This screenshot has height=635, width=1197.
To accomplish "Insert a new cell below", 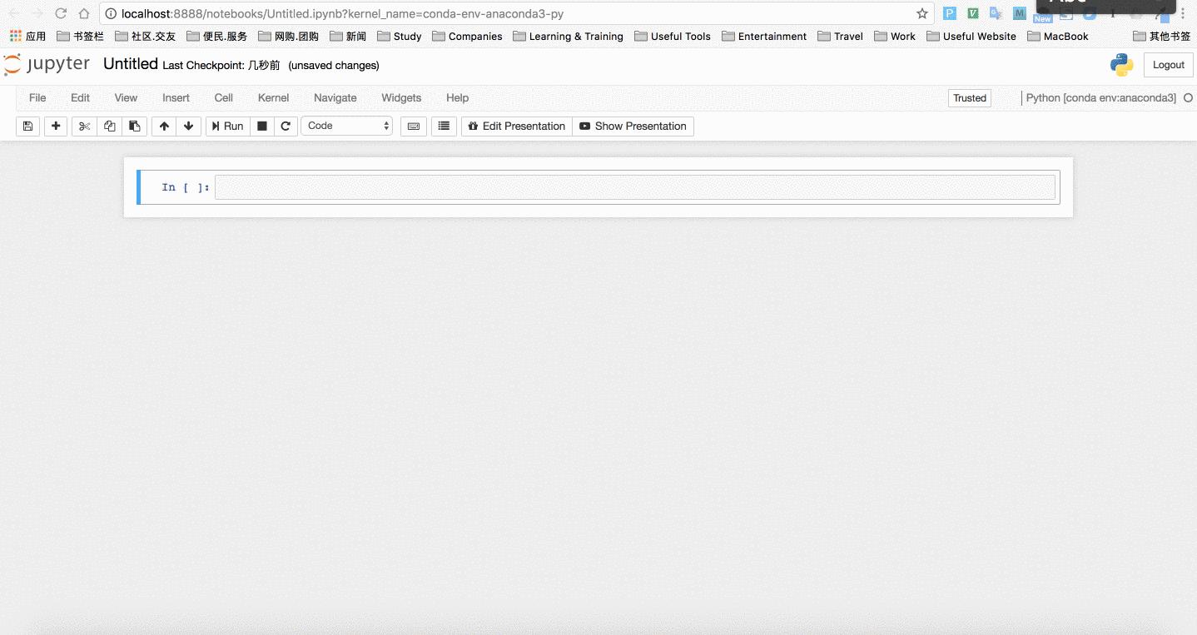I will (x=55, y=126).
